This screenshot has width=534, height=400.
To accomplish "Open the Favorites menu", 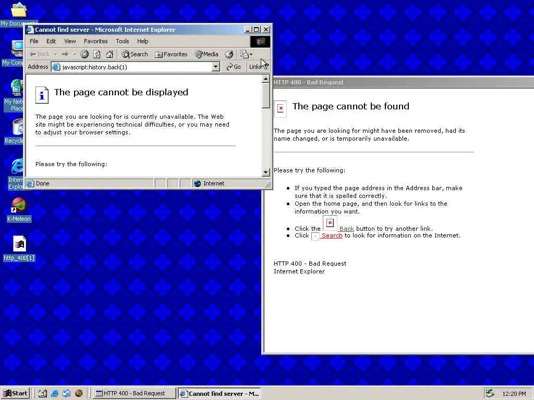I will point(96,41).
